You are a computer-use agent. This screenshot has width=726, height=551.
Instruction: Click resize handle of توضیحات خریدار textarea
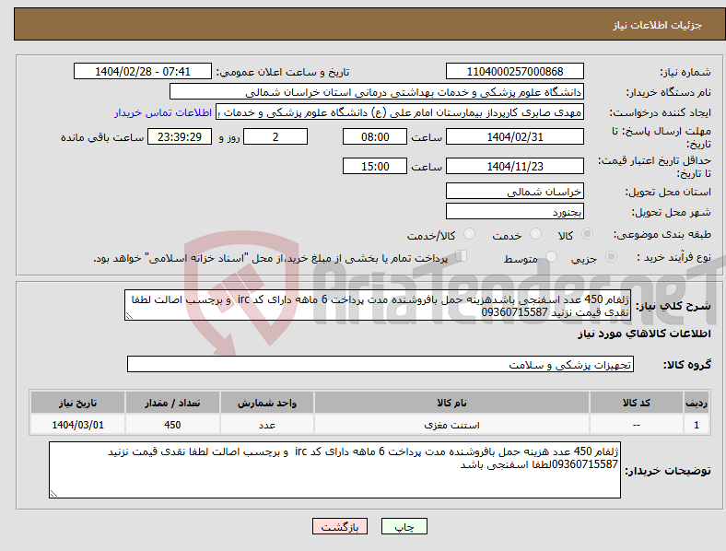(53, 494)
